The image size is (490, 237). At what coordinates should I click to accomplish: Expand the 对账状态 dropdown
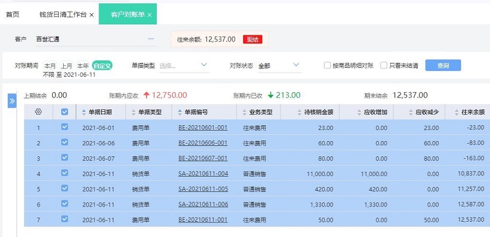[280, 66]
